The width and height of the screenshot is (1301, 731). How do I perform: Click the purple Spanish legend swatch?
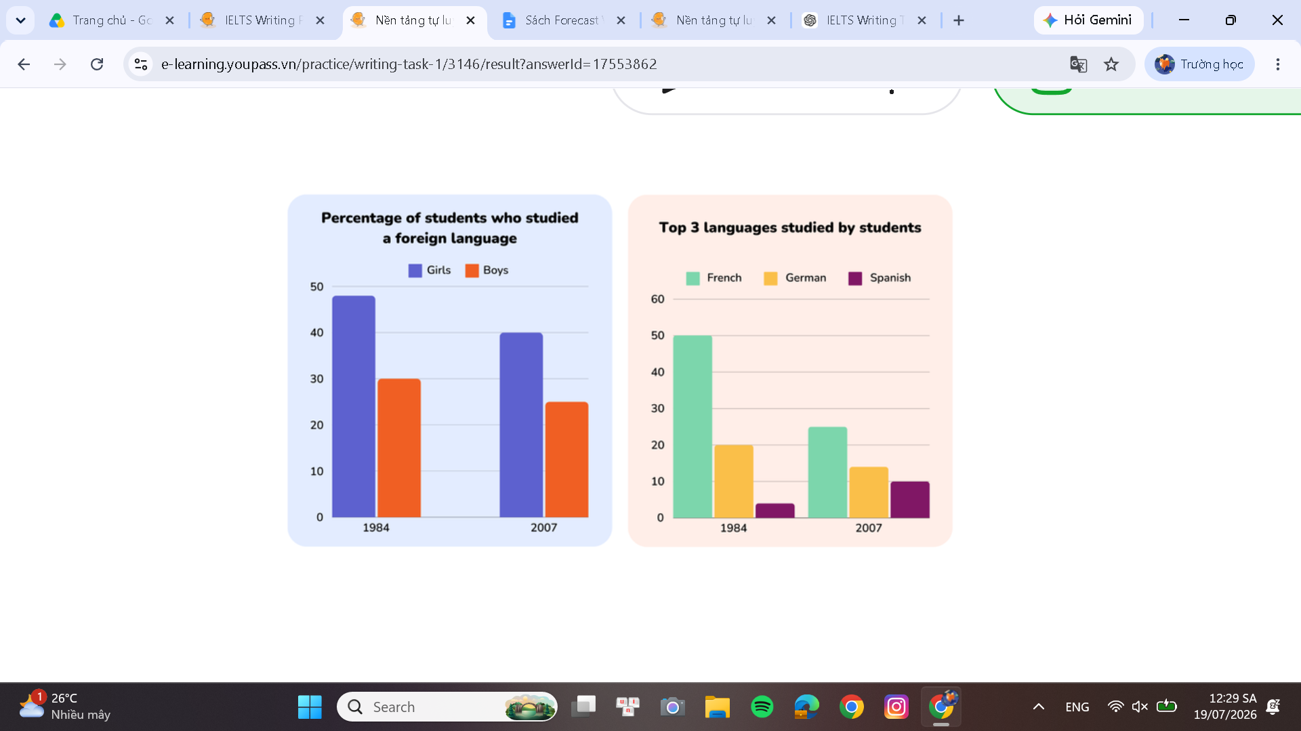click(x=855, y=278)
